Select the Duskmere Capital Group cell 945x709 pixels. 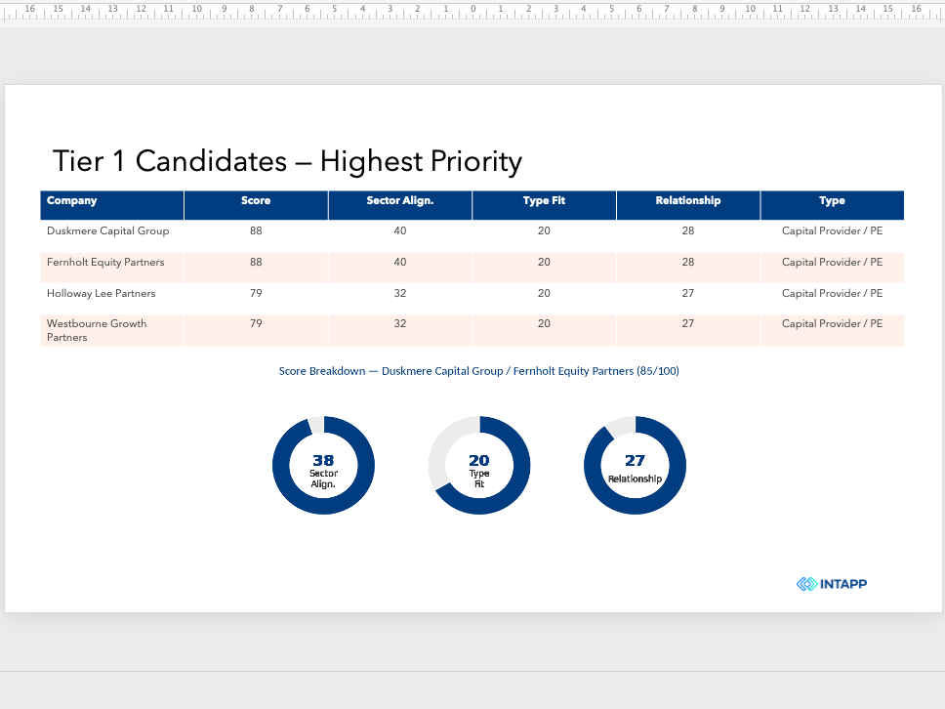(112, 236)
